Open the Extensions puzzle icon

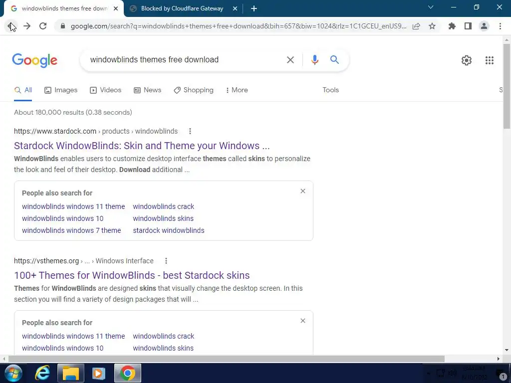point(452,26)
